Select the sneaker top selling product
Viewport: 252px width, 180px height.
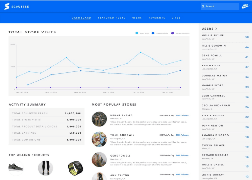(16, 168)
